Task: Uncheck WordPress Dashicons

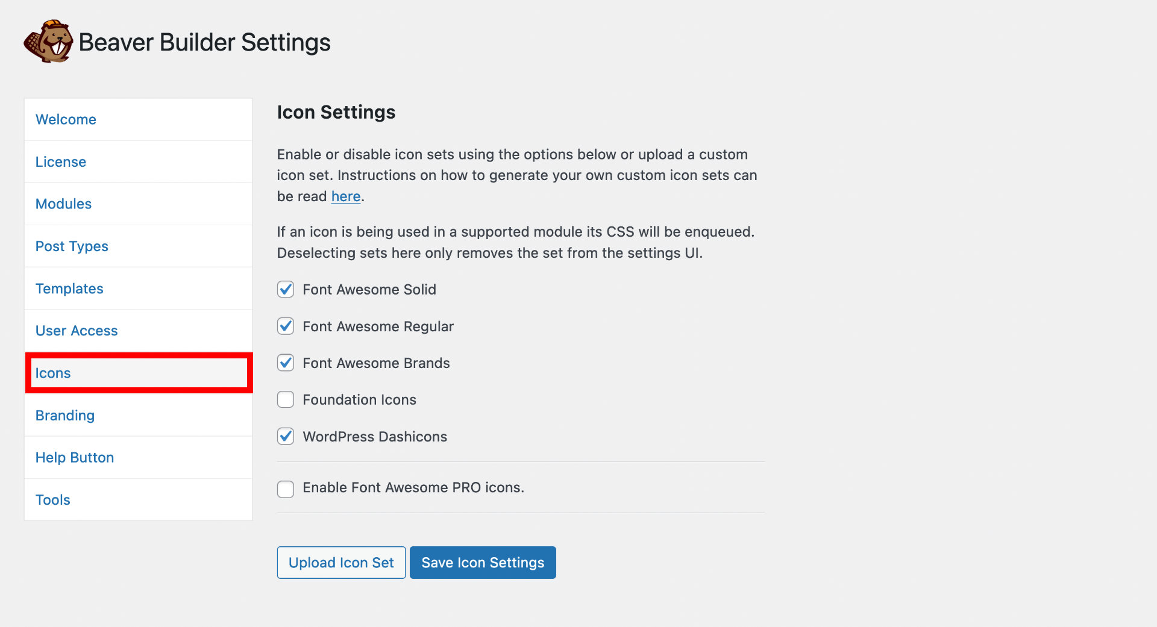Action: (x=285, y=436)
